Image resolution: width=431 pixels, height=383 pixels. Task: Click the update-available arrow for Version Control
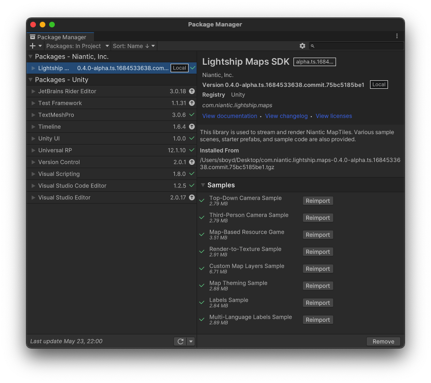click(192, 162)
